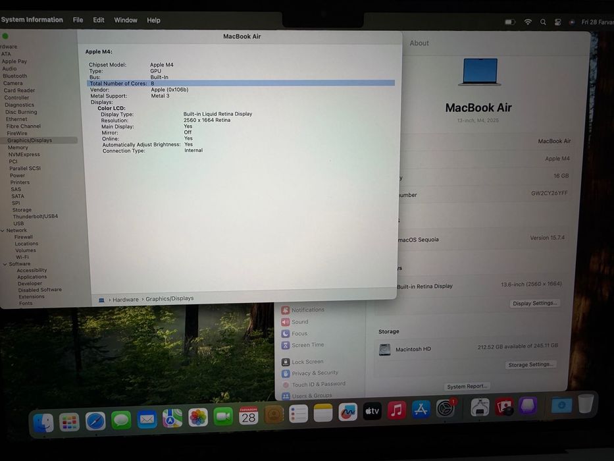The width and height of the screenshot is (614, 461).
Task: Open Calendar showing 28 in Dock
Action: click(248, 416)
